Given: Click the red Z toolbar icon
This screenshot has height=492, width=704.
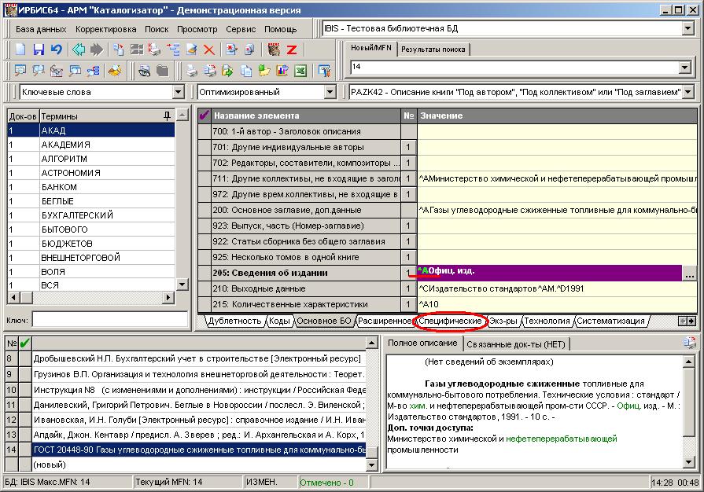Looking at the screenshot, I should [x=292, y=50].
